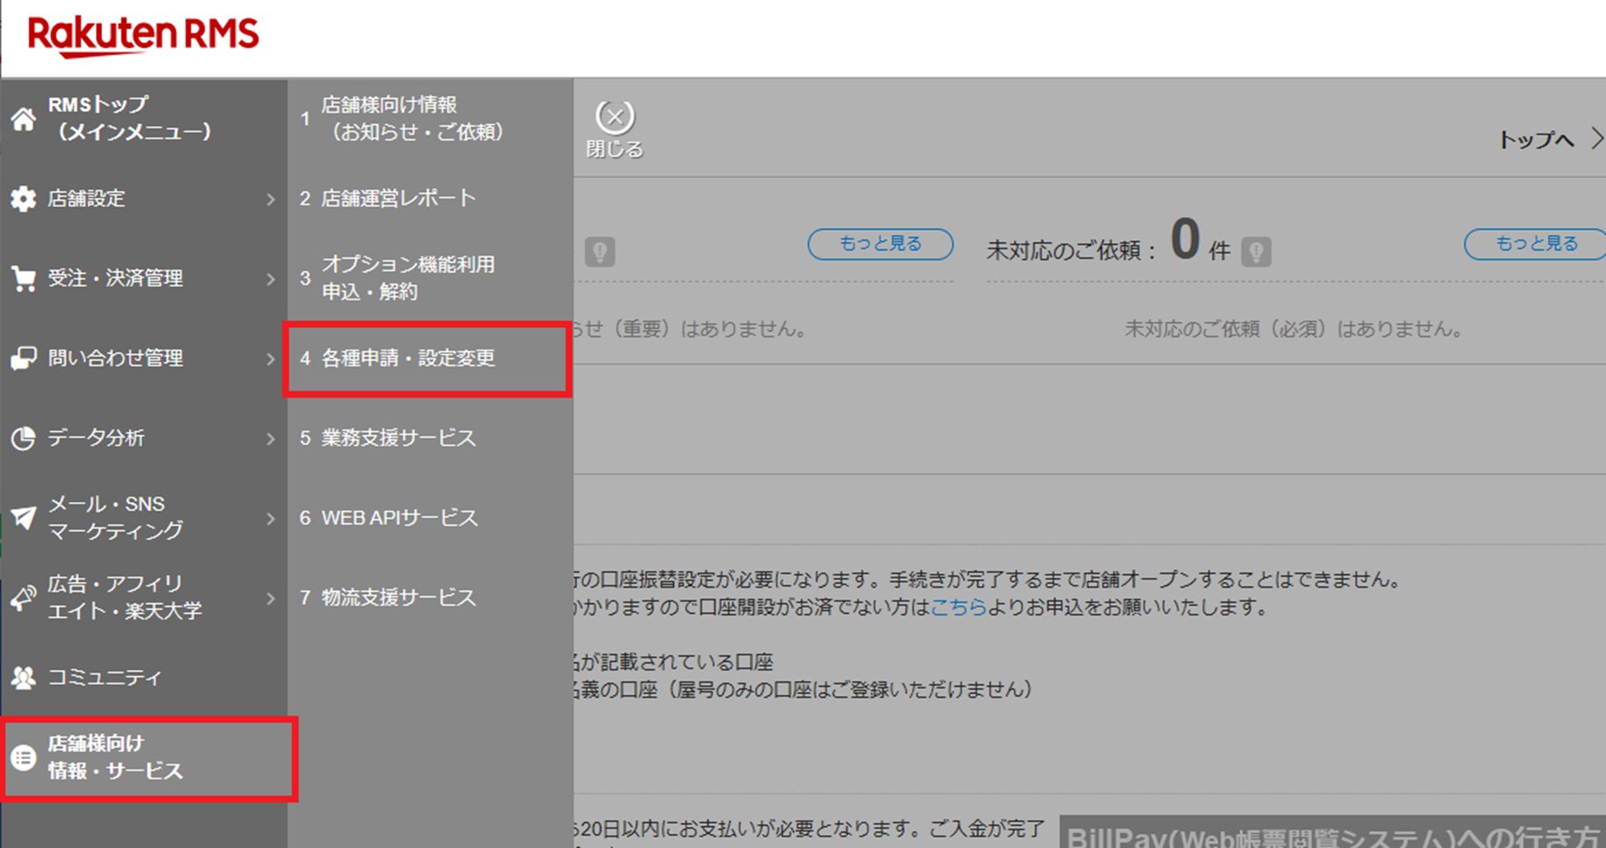
Task: Select 問い合わせ管理 in the sidebar
Action: (x=144, y=358)
